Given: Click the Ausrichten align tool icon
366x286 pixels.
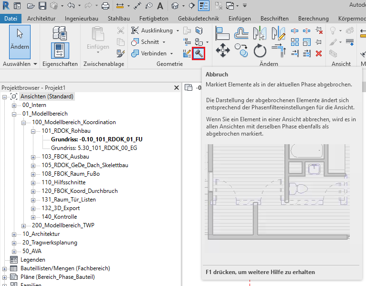Looking at the screenshot, I should coord(223,32).
